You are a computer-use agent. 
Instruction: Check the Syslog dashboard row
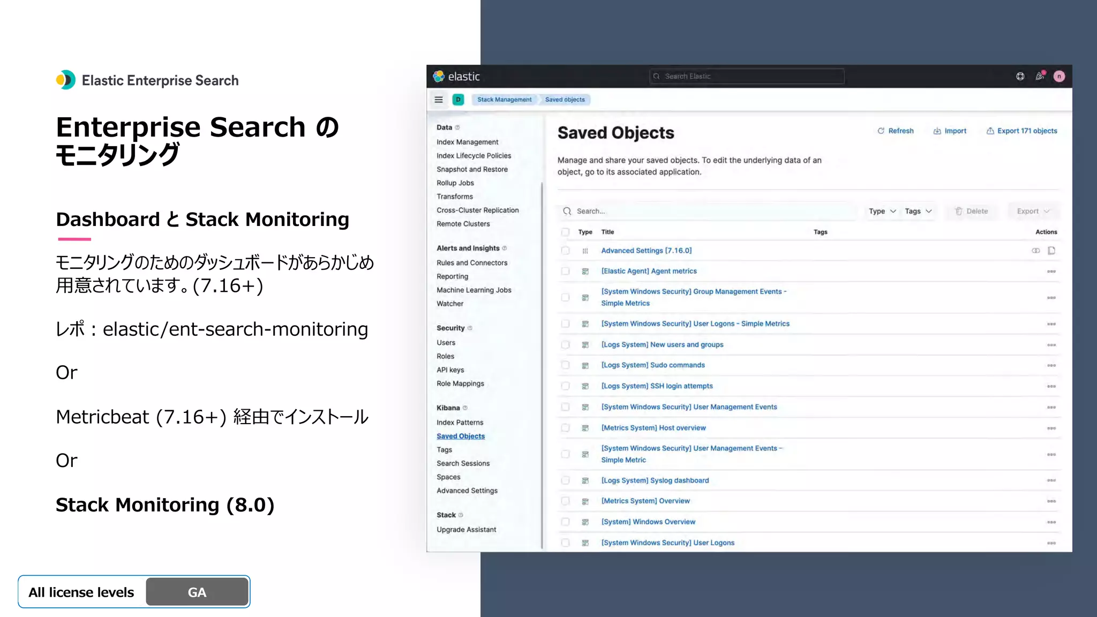pyautogui.click(x=565, y=480)
